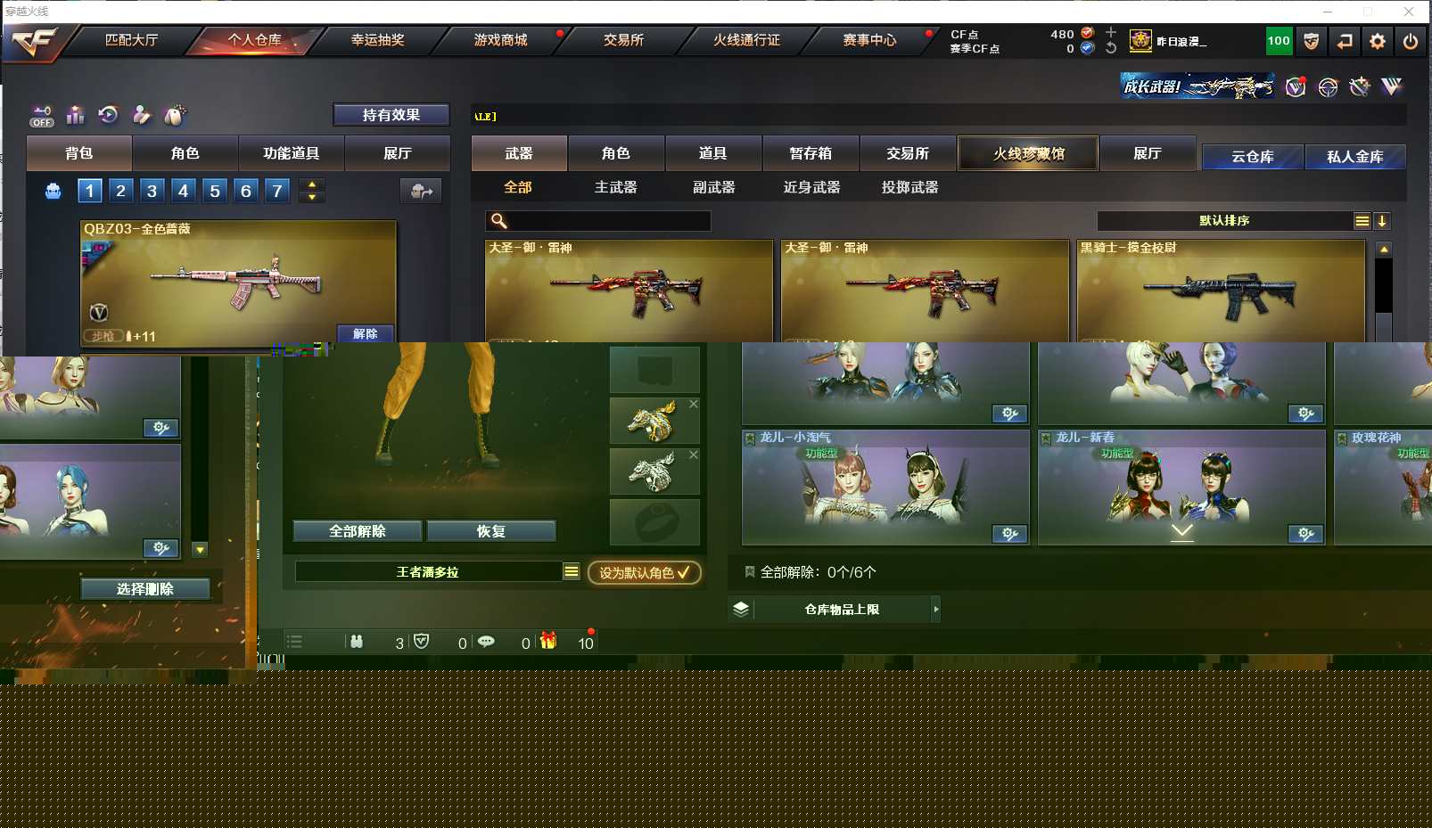Open the 火线通行证 top tab

pyautogui.click(x=747, y=40)
